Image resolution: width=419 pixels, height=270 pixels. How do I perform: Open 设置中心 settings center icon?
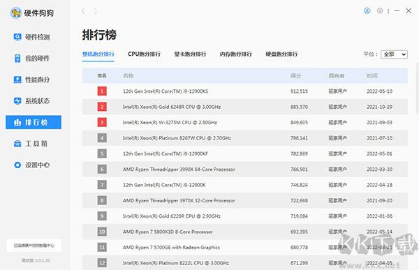(17, 165)
